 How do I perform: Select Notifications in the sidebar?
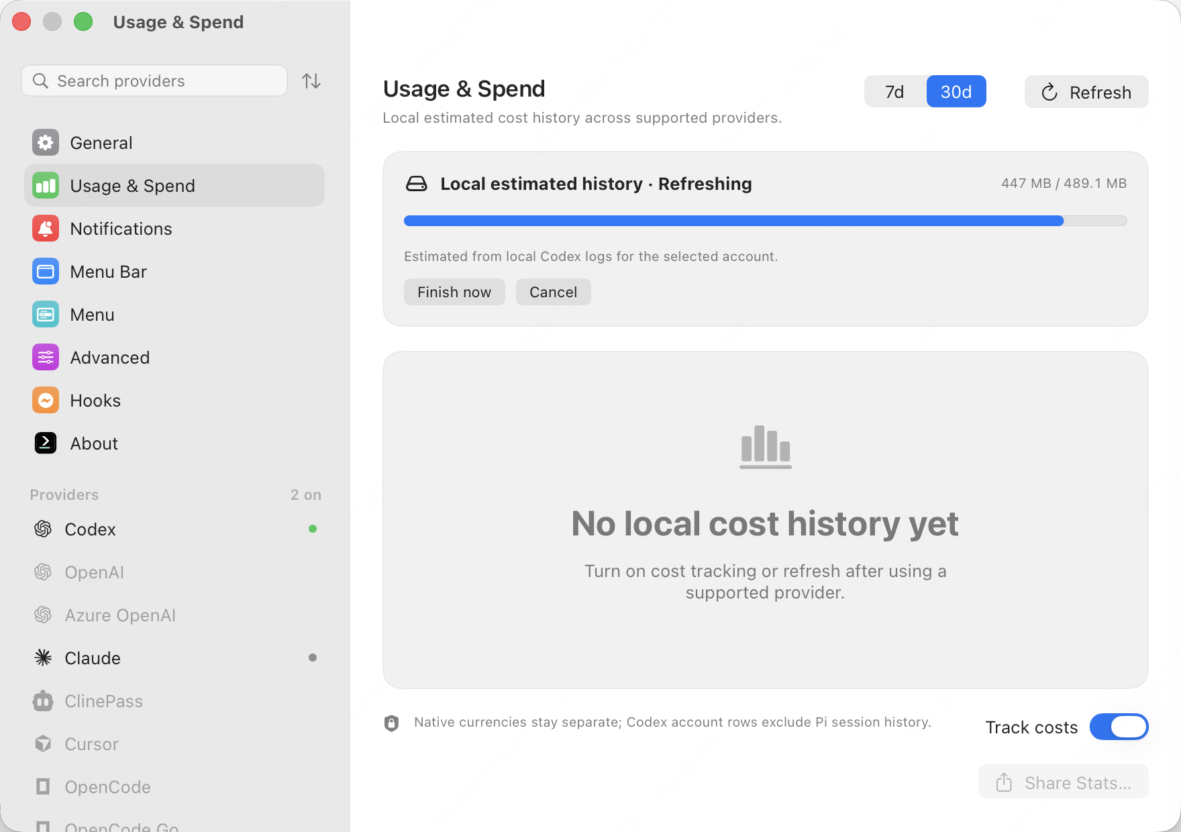(174, 229)
